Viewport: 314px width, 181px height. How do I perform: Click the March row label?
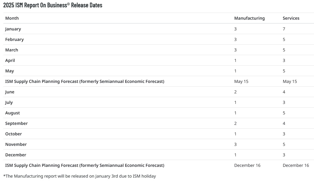tap(12, 50)
